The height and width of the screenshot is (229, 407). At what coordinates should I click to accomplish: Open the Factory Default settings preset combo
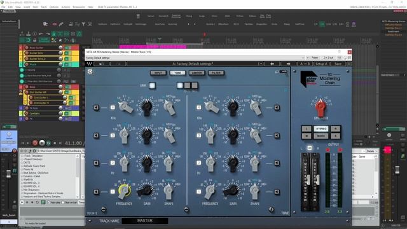(x=195, y=58)
